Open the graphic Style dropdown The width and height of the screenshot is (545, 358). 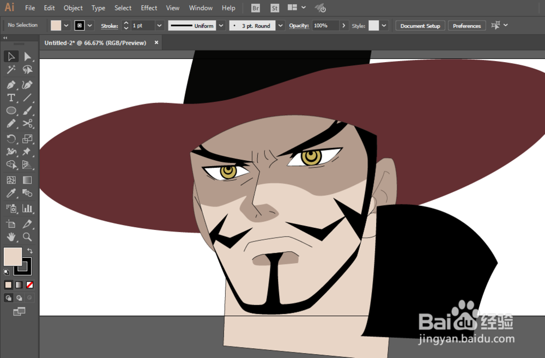(384, 26)
